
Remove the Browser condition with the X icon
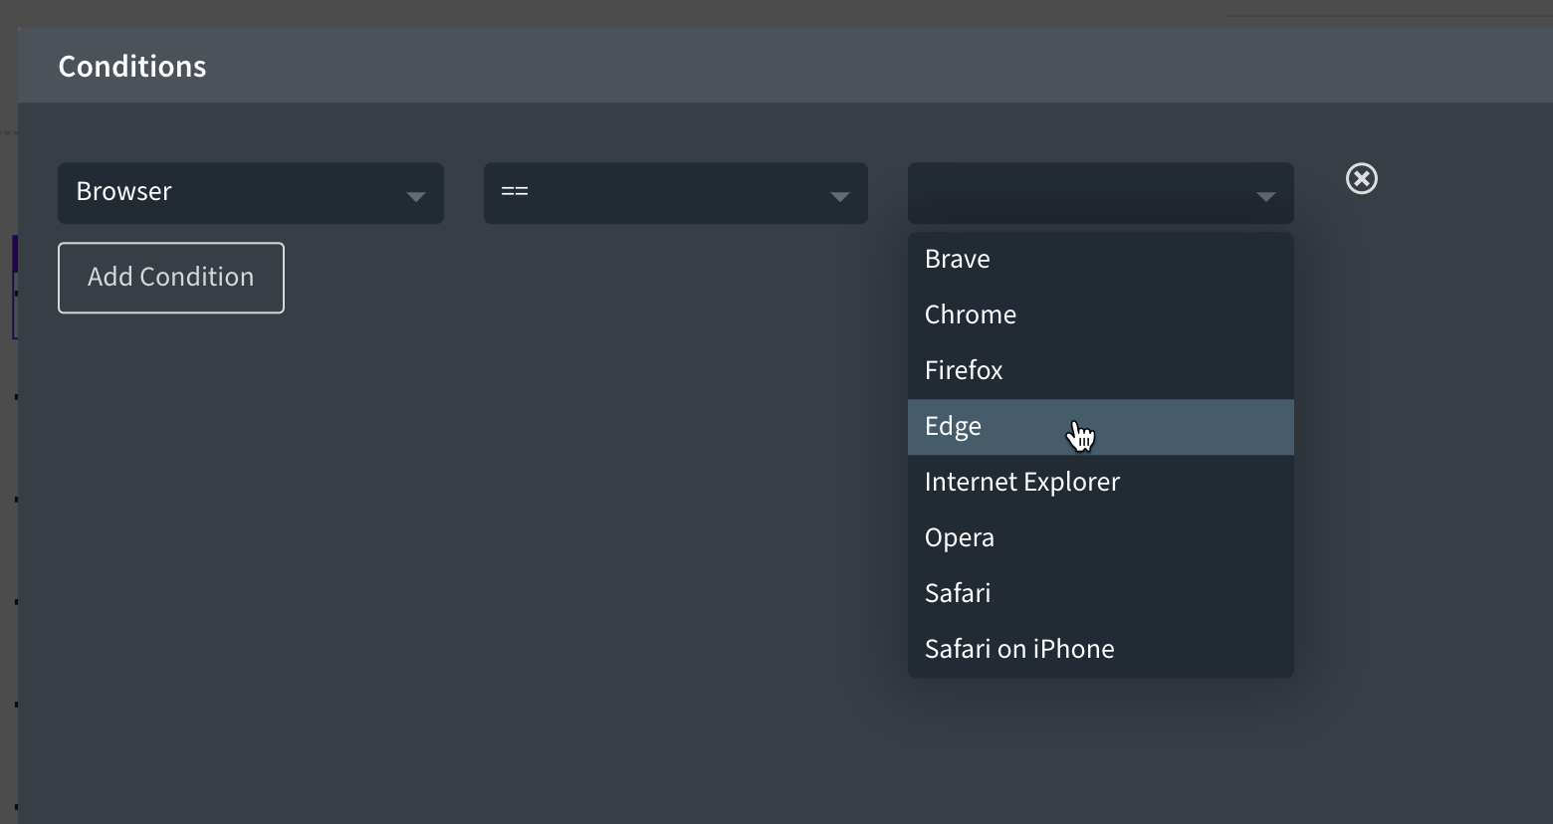[x=1361, y=179]
